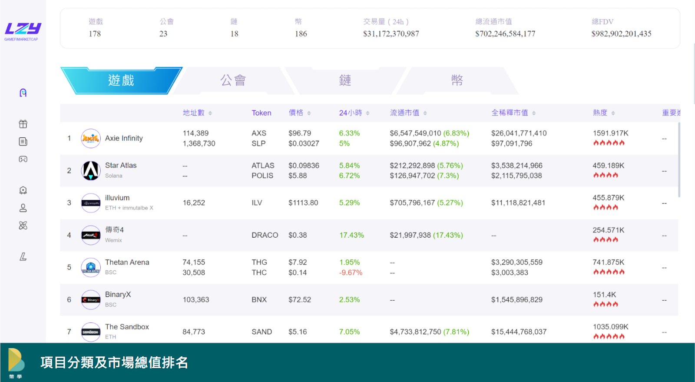Click the 幣學 logo in bottom banner
This screenshot has width=695, height=382.
pos(17,363)
